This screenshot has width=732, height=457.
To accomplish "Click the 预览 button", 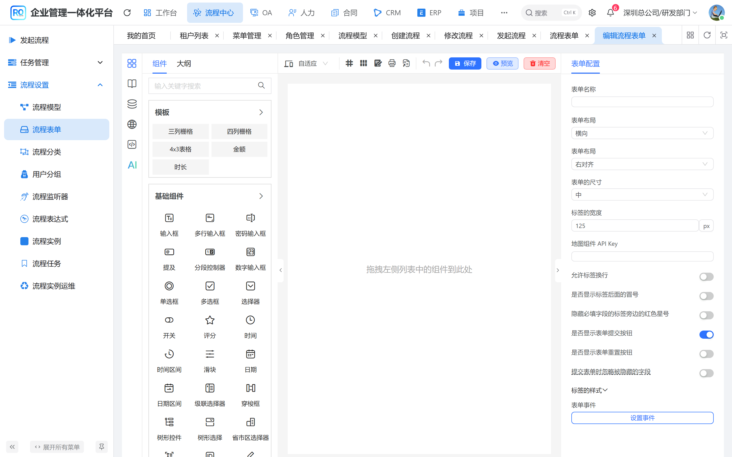I will [x=502, y=63].
